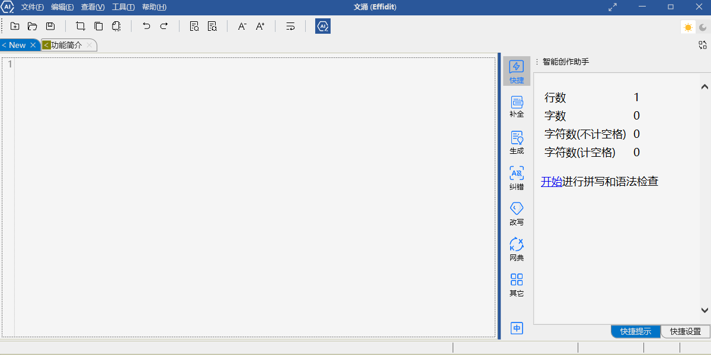Click the increase font size icon
Viewport: 711px width, 355px height.
pos(260,26)
